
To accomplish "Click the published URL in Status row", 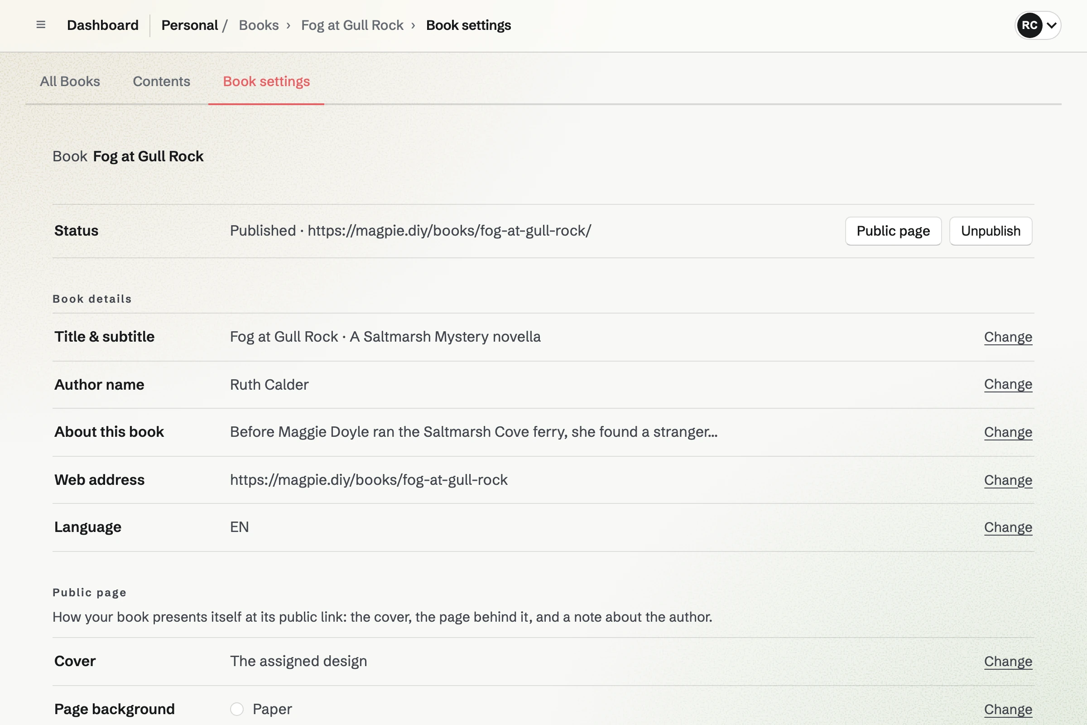I will tap(449, 231).
